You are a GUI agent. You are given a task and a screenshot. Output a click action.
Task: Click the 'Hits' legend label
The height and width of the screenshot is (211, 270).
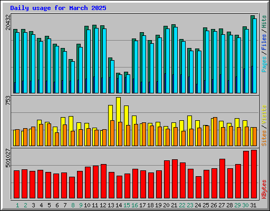(264, 22)
